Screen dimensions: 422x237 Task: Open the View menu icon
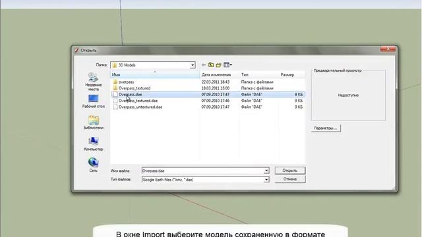[x=227, y=65]
